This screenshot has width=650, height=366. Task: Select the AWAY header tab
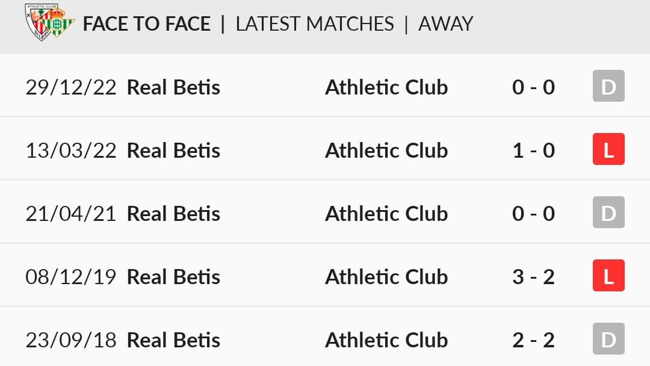[445, 23]
